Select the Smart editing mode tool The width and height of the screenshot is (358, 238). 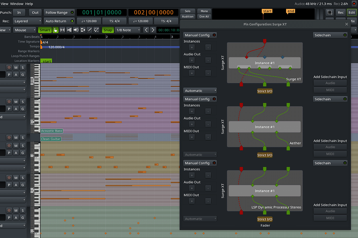(45, 30)
